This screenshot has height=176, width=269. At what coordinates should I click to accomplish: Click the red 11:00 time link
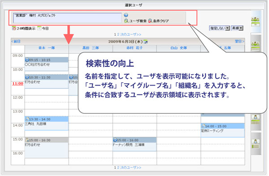point(17,83)
